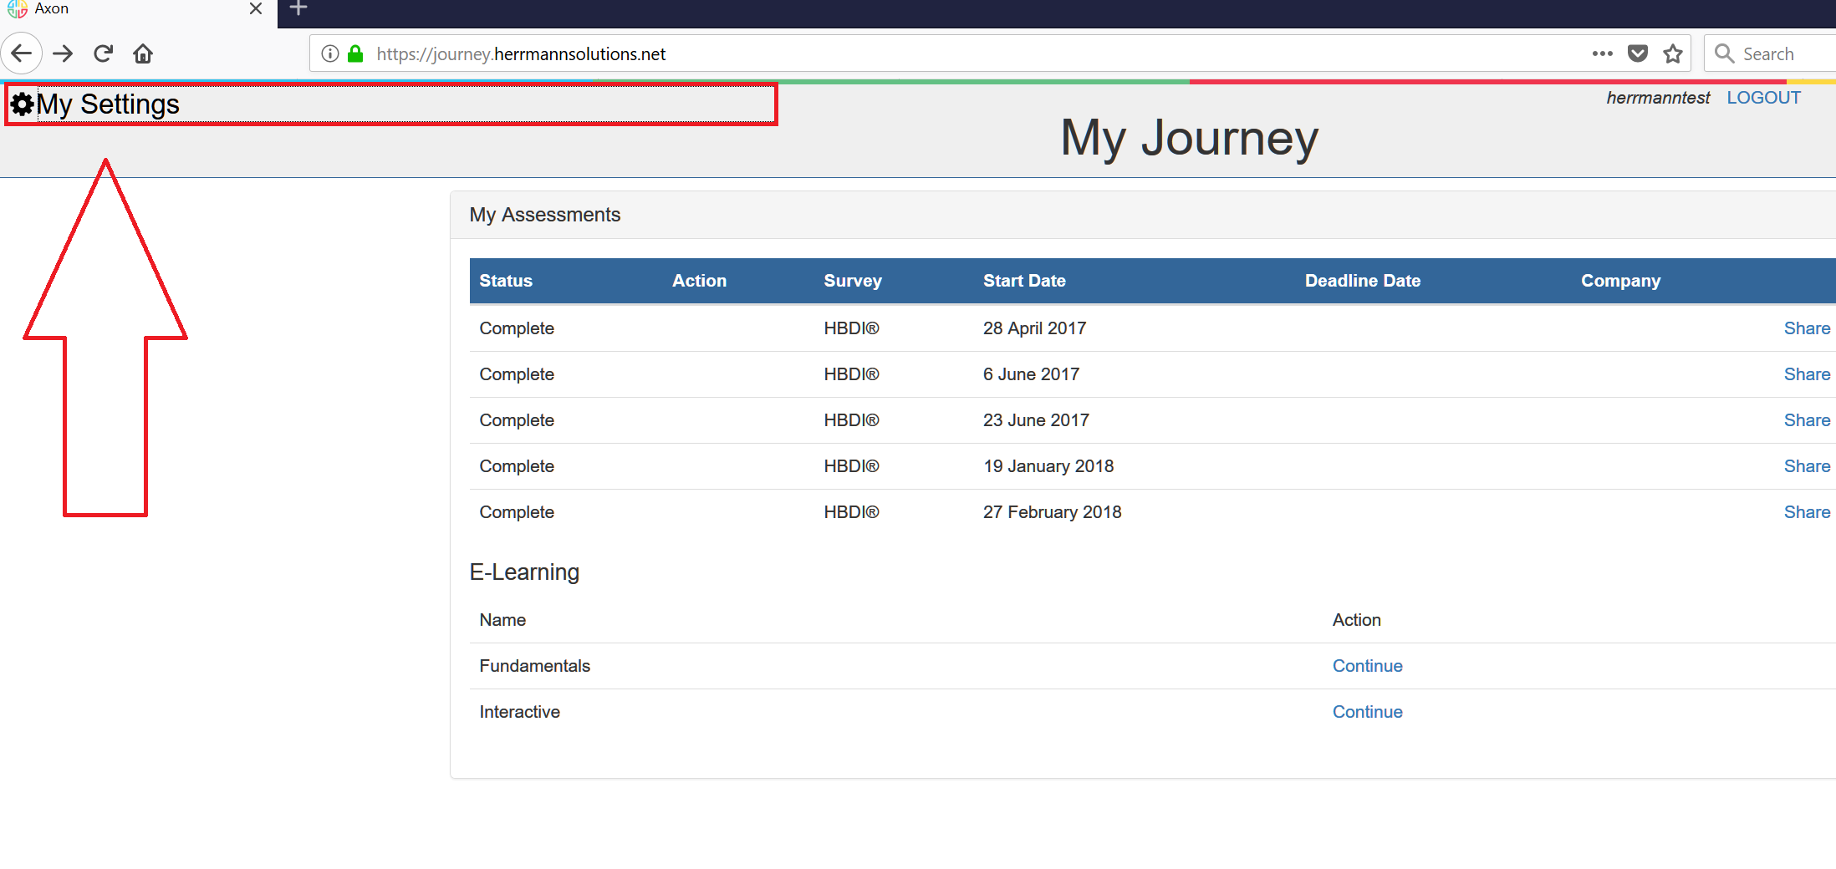The image size is (1836, 869).
Task: Go to the browser Home page icon
Action: click(x=143, y=54)
